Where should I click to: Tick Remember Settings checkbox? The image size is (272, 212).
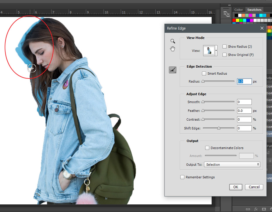click(182, 177)
